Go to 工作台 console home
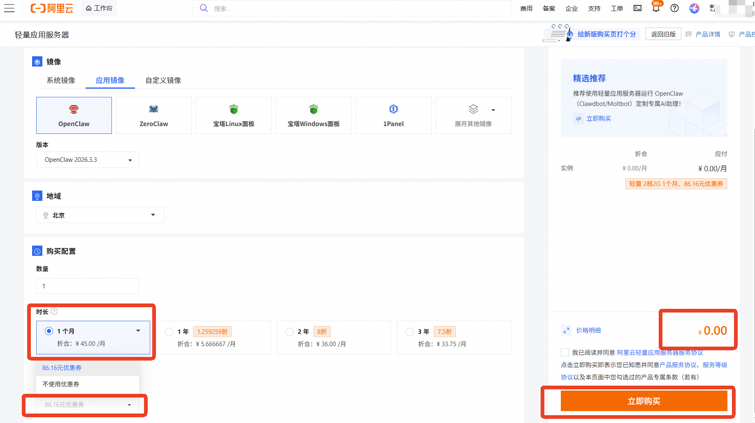Screen dimensions: 755x423 point(99,8)
